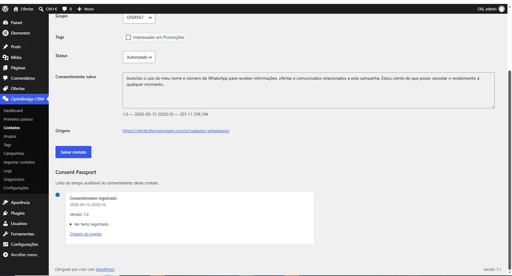Click the Usuários person icon
This screenshot has height=276, width=512.
(6, 223)
